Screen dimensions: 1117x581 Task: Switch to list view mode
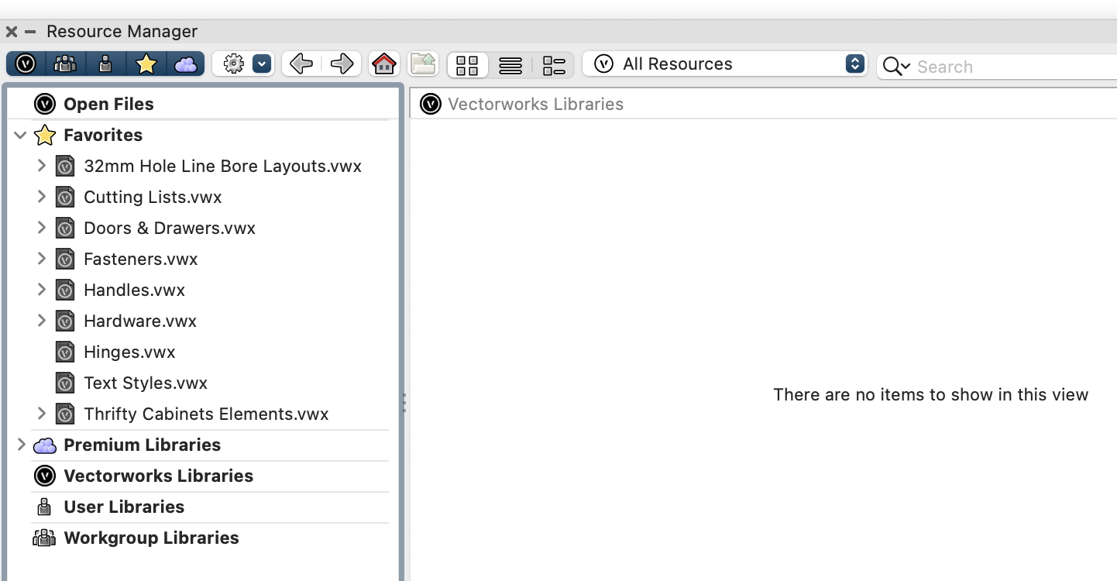[x=510, y=65]
